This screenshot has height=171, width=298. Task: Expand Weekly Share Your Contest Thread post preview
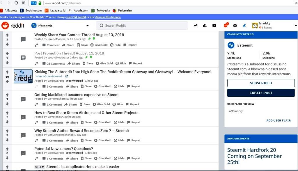36,45
